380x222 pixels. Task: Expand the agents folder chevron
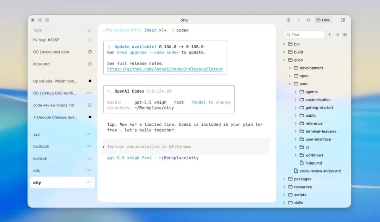point(296,92)
